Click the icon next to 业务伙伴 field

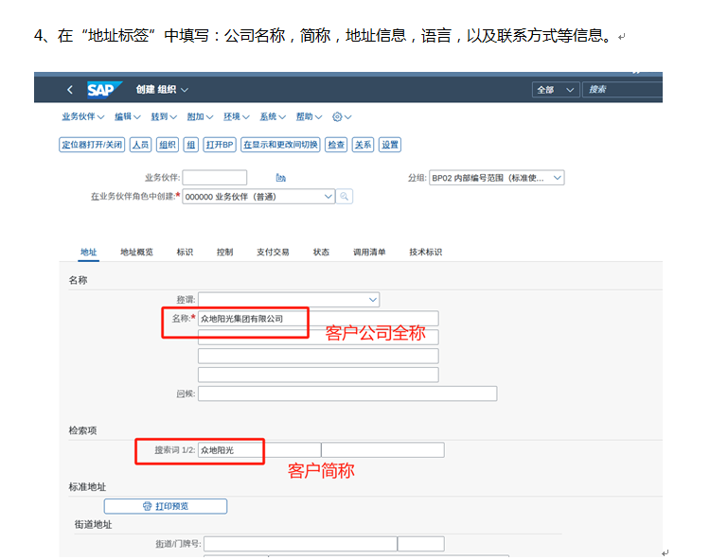pyautogui.click(x=280, y=178)
